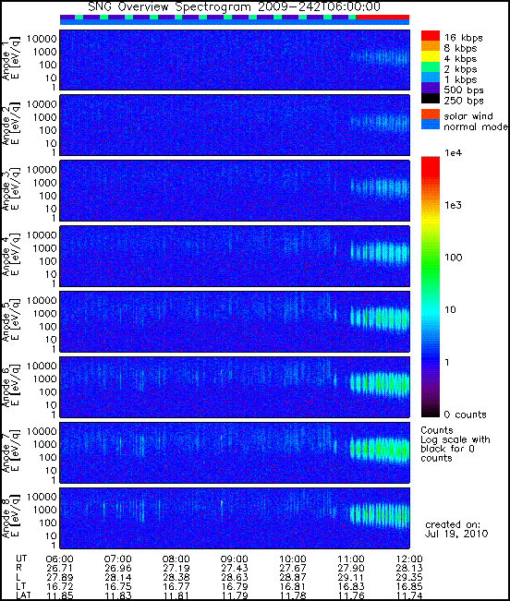Viewport: 510px width, 601px height.
Task: Click the green 2 kbps legend swatch
Action: pos(431,66)
